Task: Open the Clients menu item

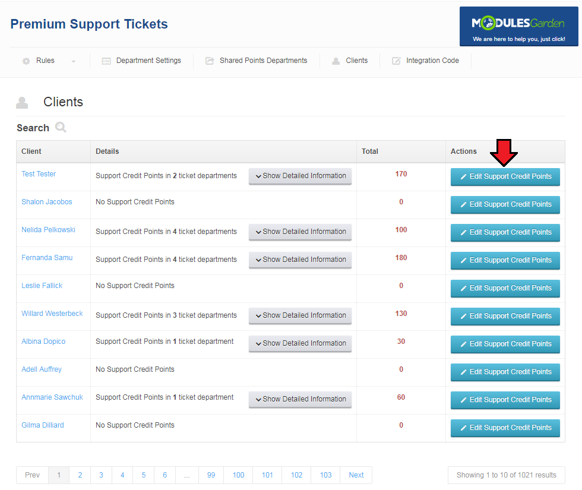Action: point(357,61)
